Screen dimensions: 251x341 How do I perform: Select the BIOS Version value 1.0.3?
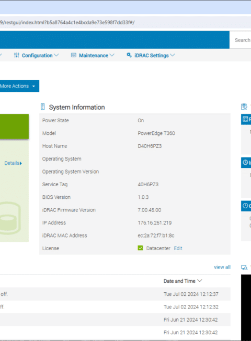(143, 197)
